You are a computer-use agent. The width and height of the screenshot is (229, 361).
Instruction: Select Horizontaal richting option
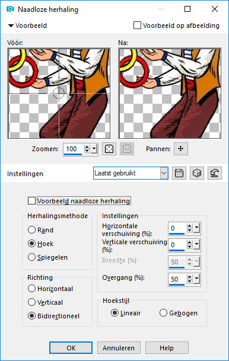tap(31, 289)
